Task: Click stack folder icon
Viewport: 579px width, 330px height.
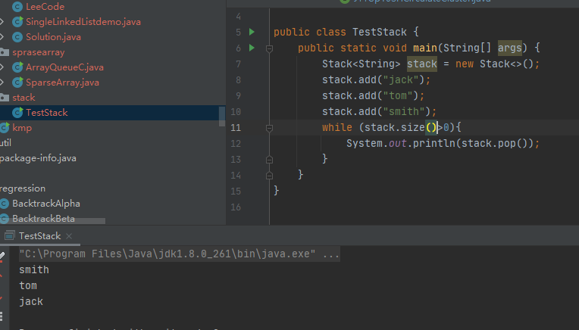Action: tap(4, 98)
